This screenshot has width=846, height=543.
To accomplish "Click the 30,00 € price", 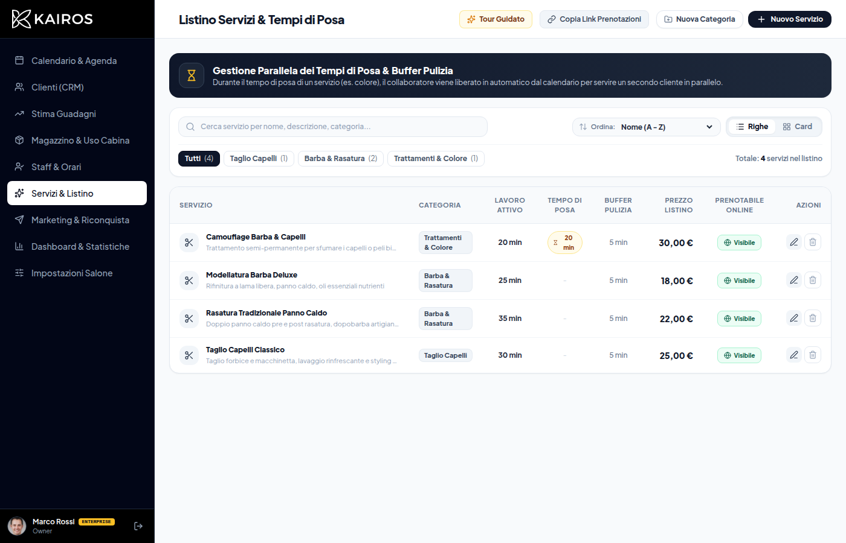I will coord(676,243).
